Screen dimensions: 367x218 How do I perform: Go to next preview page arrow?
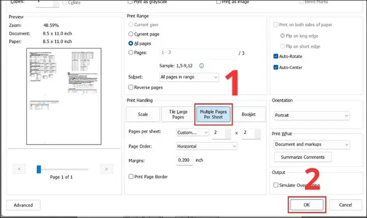pyautogui.click(x=107, y=169)
